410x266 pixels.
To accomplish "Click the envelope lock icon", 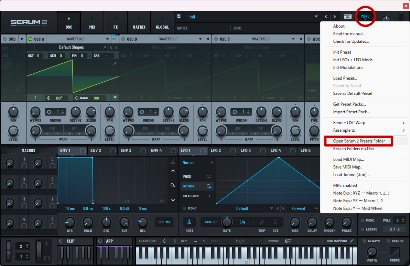I will (x=173, y=162).
